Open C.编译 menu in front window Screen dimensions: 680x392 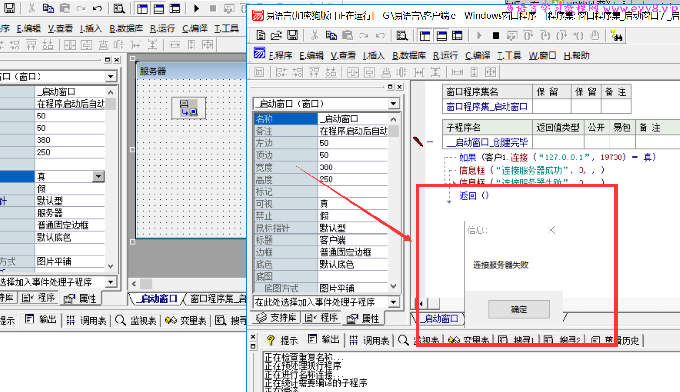pos(478,56)
